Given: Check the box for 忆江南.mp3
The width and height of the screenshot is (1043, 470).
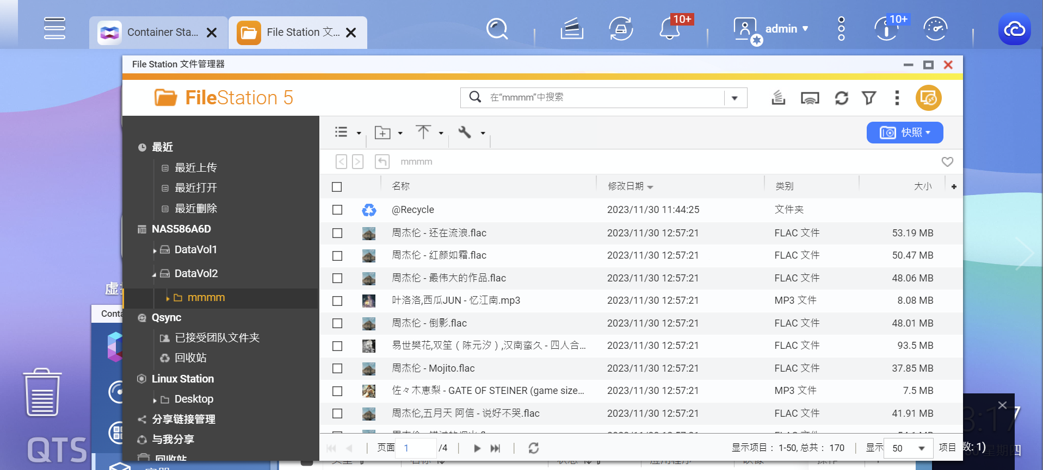Looking at the screenshot, I should point(337,300).
